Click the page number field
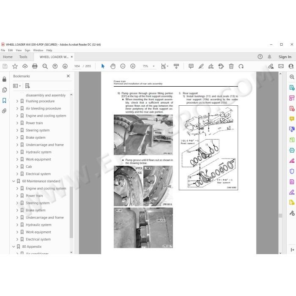 pos(77,66)
